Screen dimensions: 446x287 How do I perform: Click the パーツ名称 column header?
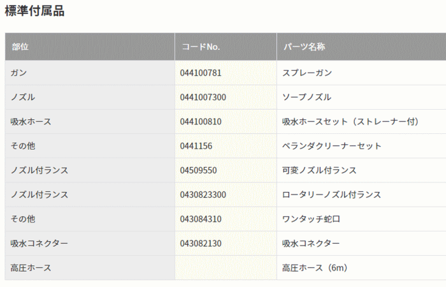305,47
